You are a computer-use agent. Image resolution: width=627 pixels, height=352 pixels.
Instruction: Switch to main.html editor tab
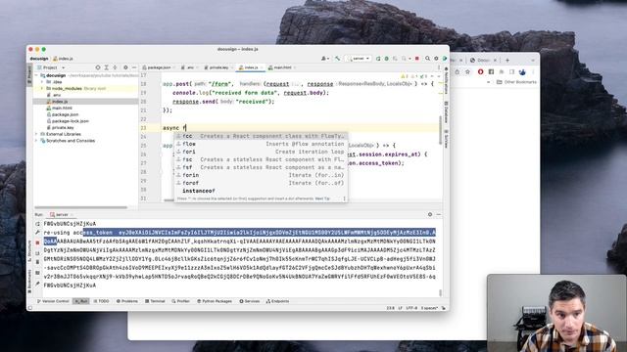[281, 67]
